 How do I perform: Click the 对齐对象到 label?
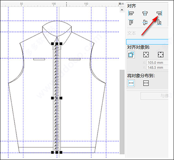click(139, 47)
